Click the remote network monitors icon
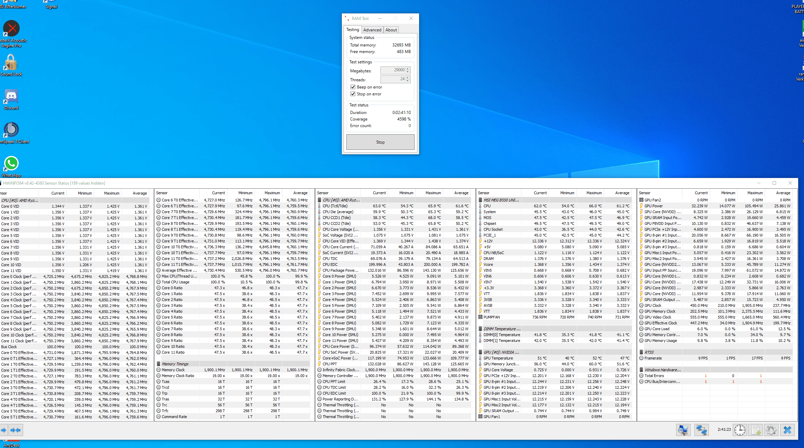This screenshot has width=804, height=448. coord(701,430)
